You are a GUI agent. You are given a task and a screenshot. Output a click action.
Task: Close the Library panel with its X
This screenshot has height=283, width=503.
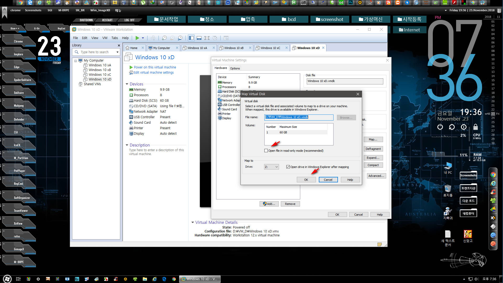(x=119, y=45)
